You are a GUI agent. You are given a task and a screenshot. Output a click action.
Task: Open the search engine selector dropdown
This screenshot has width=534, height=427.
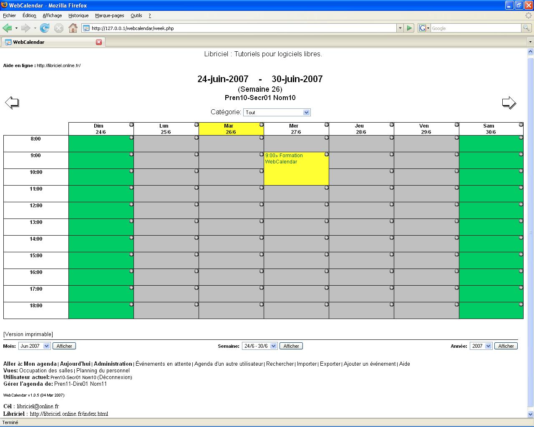(x=424, y=28)
